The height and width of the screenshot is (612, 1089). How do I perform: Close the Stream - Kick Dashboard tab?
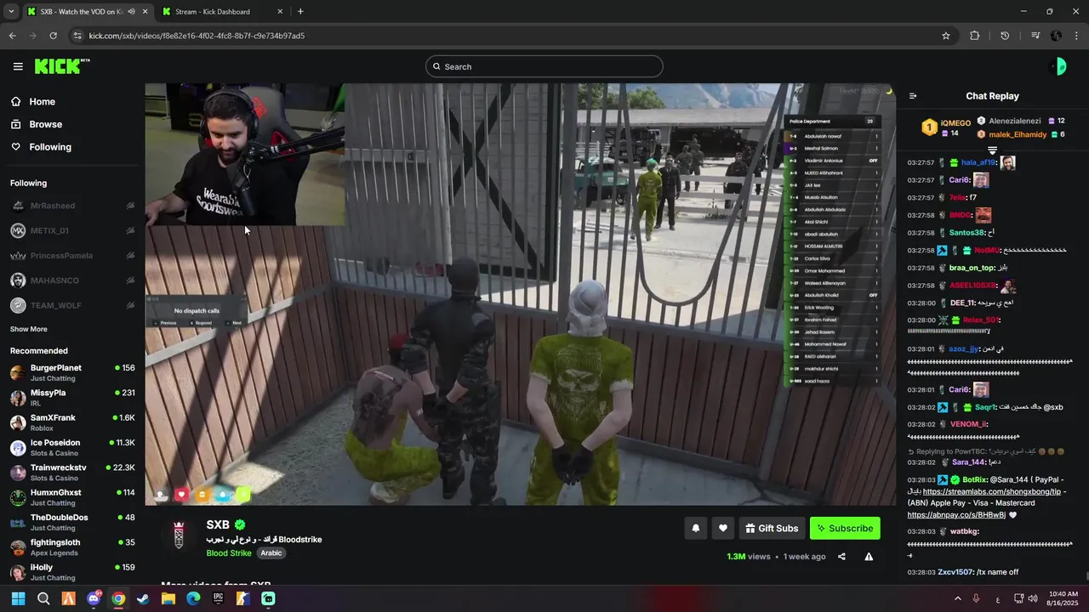(x=280, y=12)
